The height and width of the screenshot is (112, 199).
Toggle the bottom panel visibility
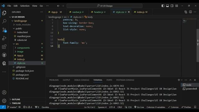click(x=167, y=6)
